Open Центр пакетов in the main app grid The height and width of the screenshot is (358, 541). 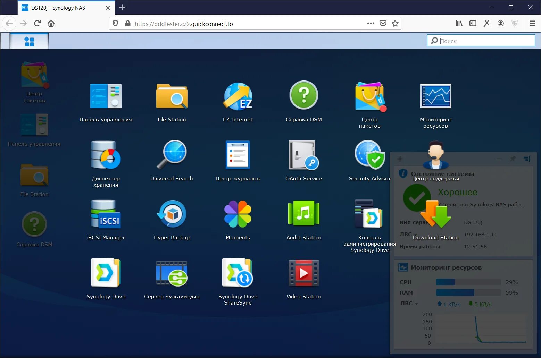coord(370,96)
